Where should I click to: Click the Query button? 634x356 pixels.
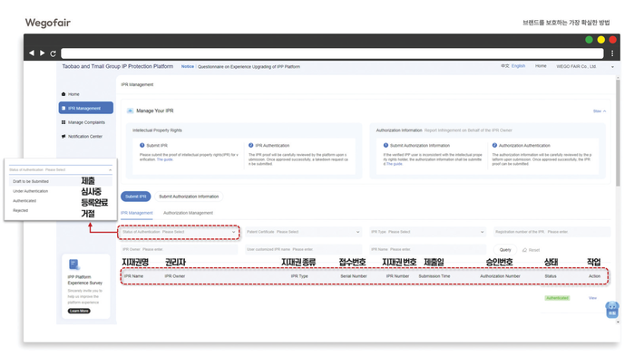click(x=505, y=250)
